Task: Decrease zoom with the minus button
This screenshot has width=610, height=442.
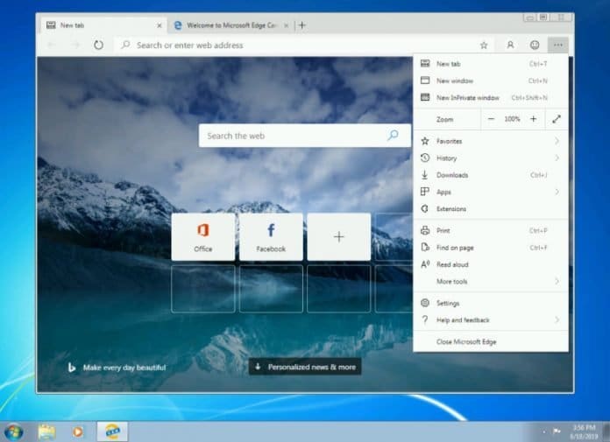Action: pos(491,119)
